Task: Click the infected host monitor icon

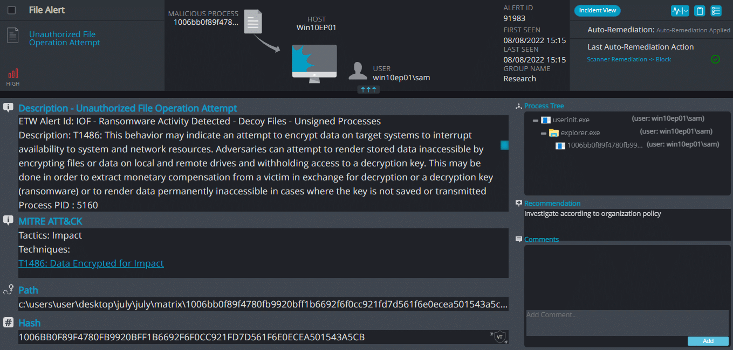Action: click(314, 64)
